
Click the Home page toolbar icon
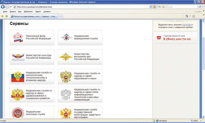point(187,16)
